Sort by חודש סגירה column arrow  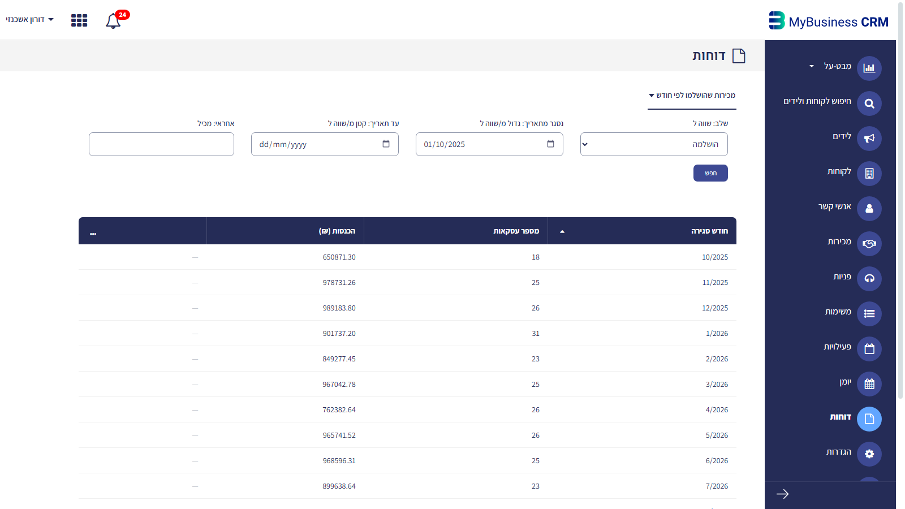(x=562, y=231)
